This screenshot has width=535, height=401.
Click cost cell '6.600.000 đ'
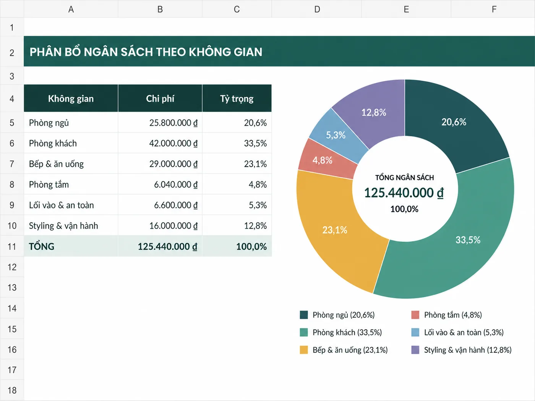tap(160, 205)
